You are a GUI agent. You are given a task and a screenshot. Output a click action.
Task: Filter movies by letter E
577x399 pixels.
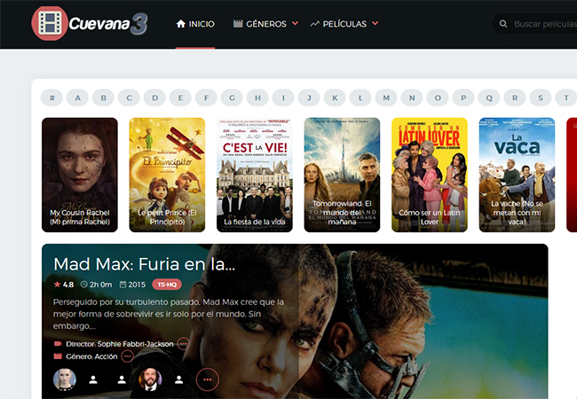180,98
